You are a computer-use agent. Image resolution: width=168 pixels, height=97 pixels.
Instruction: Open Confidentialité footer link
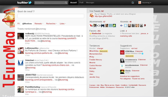coord(133,85)
